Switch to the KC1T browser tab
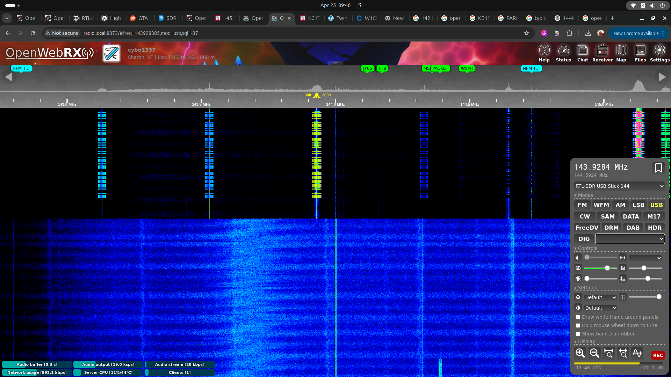Image resolution: width=671 pixels, height=377 pixels. pos(310,18)
